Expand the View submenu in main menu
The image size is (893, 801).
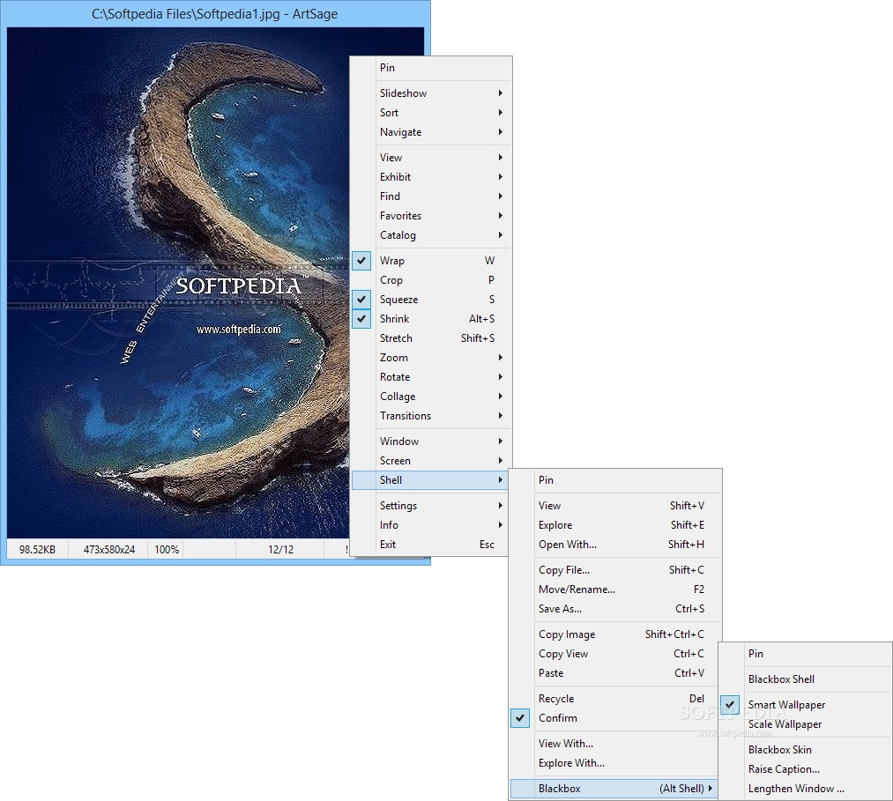pos(430,158)
